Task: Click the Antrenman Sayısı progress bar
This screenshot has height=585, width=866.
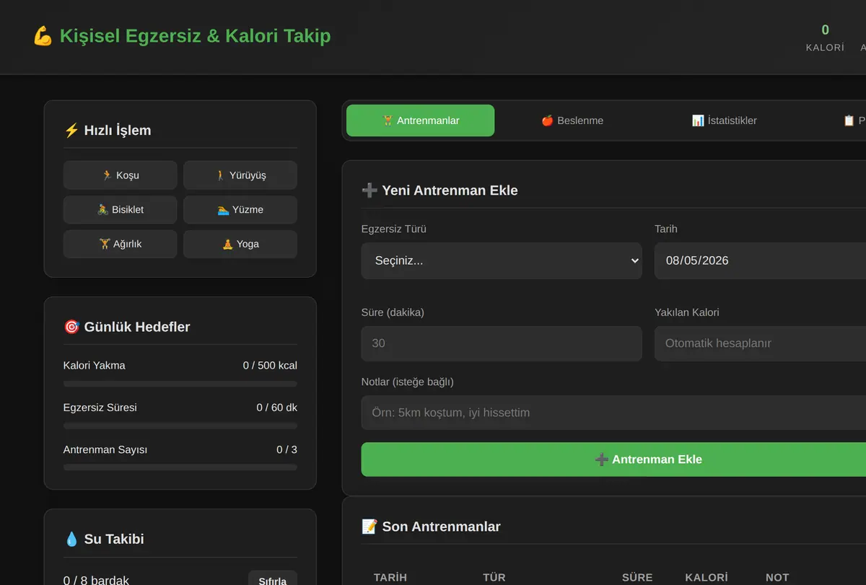Action: pos(180,467)
